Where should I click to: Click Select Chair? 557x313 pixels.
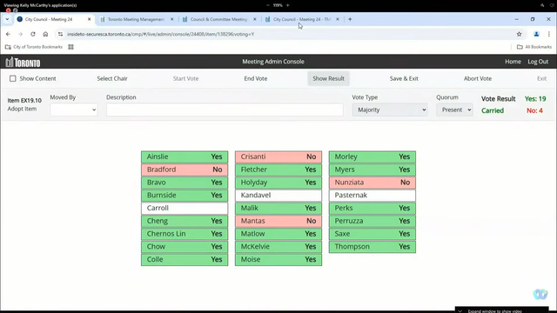click(x=112, y=78)
